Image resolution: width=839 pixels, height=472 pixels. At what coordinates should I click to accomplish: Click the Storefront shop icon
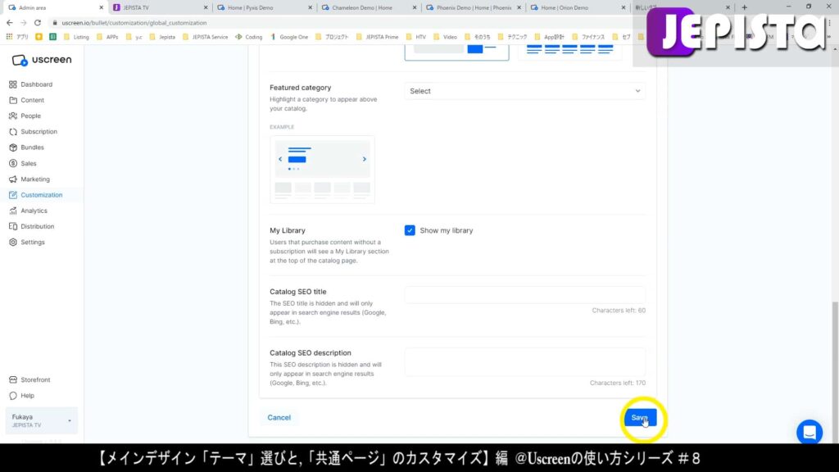click(13, 380)
